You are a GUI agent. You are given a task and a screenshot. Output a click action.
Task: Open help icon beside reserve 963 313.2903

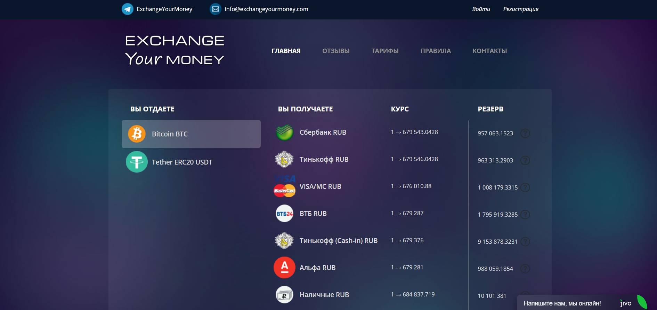(x=525, y=160)
